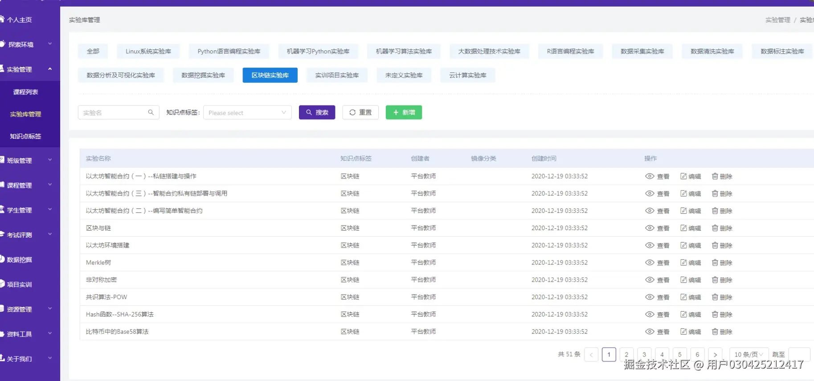Select the 数据清洗实验库 tab
814x381 pixels.
[712, 51]
